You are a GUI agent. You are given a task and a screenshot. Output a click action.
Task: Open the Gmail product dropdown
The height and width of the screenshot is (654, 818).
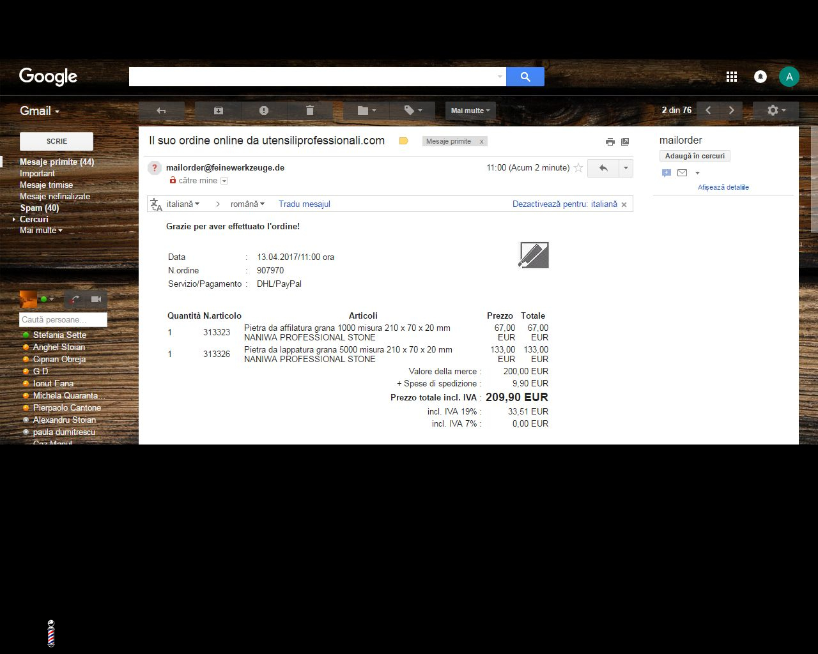pyautogui.click(x=40, y=111)
